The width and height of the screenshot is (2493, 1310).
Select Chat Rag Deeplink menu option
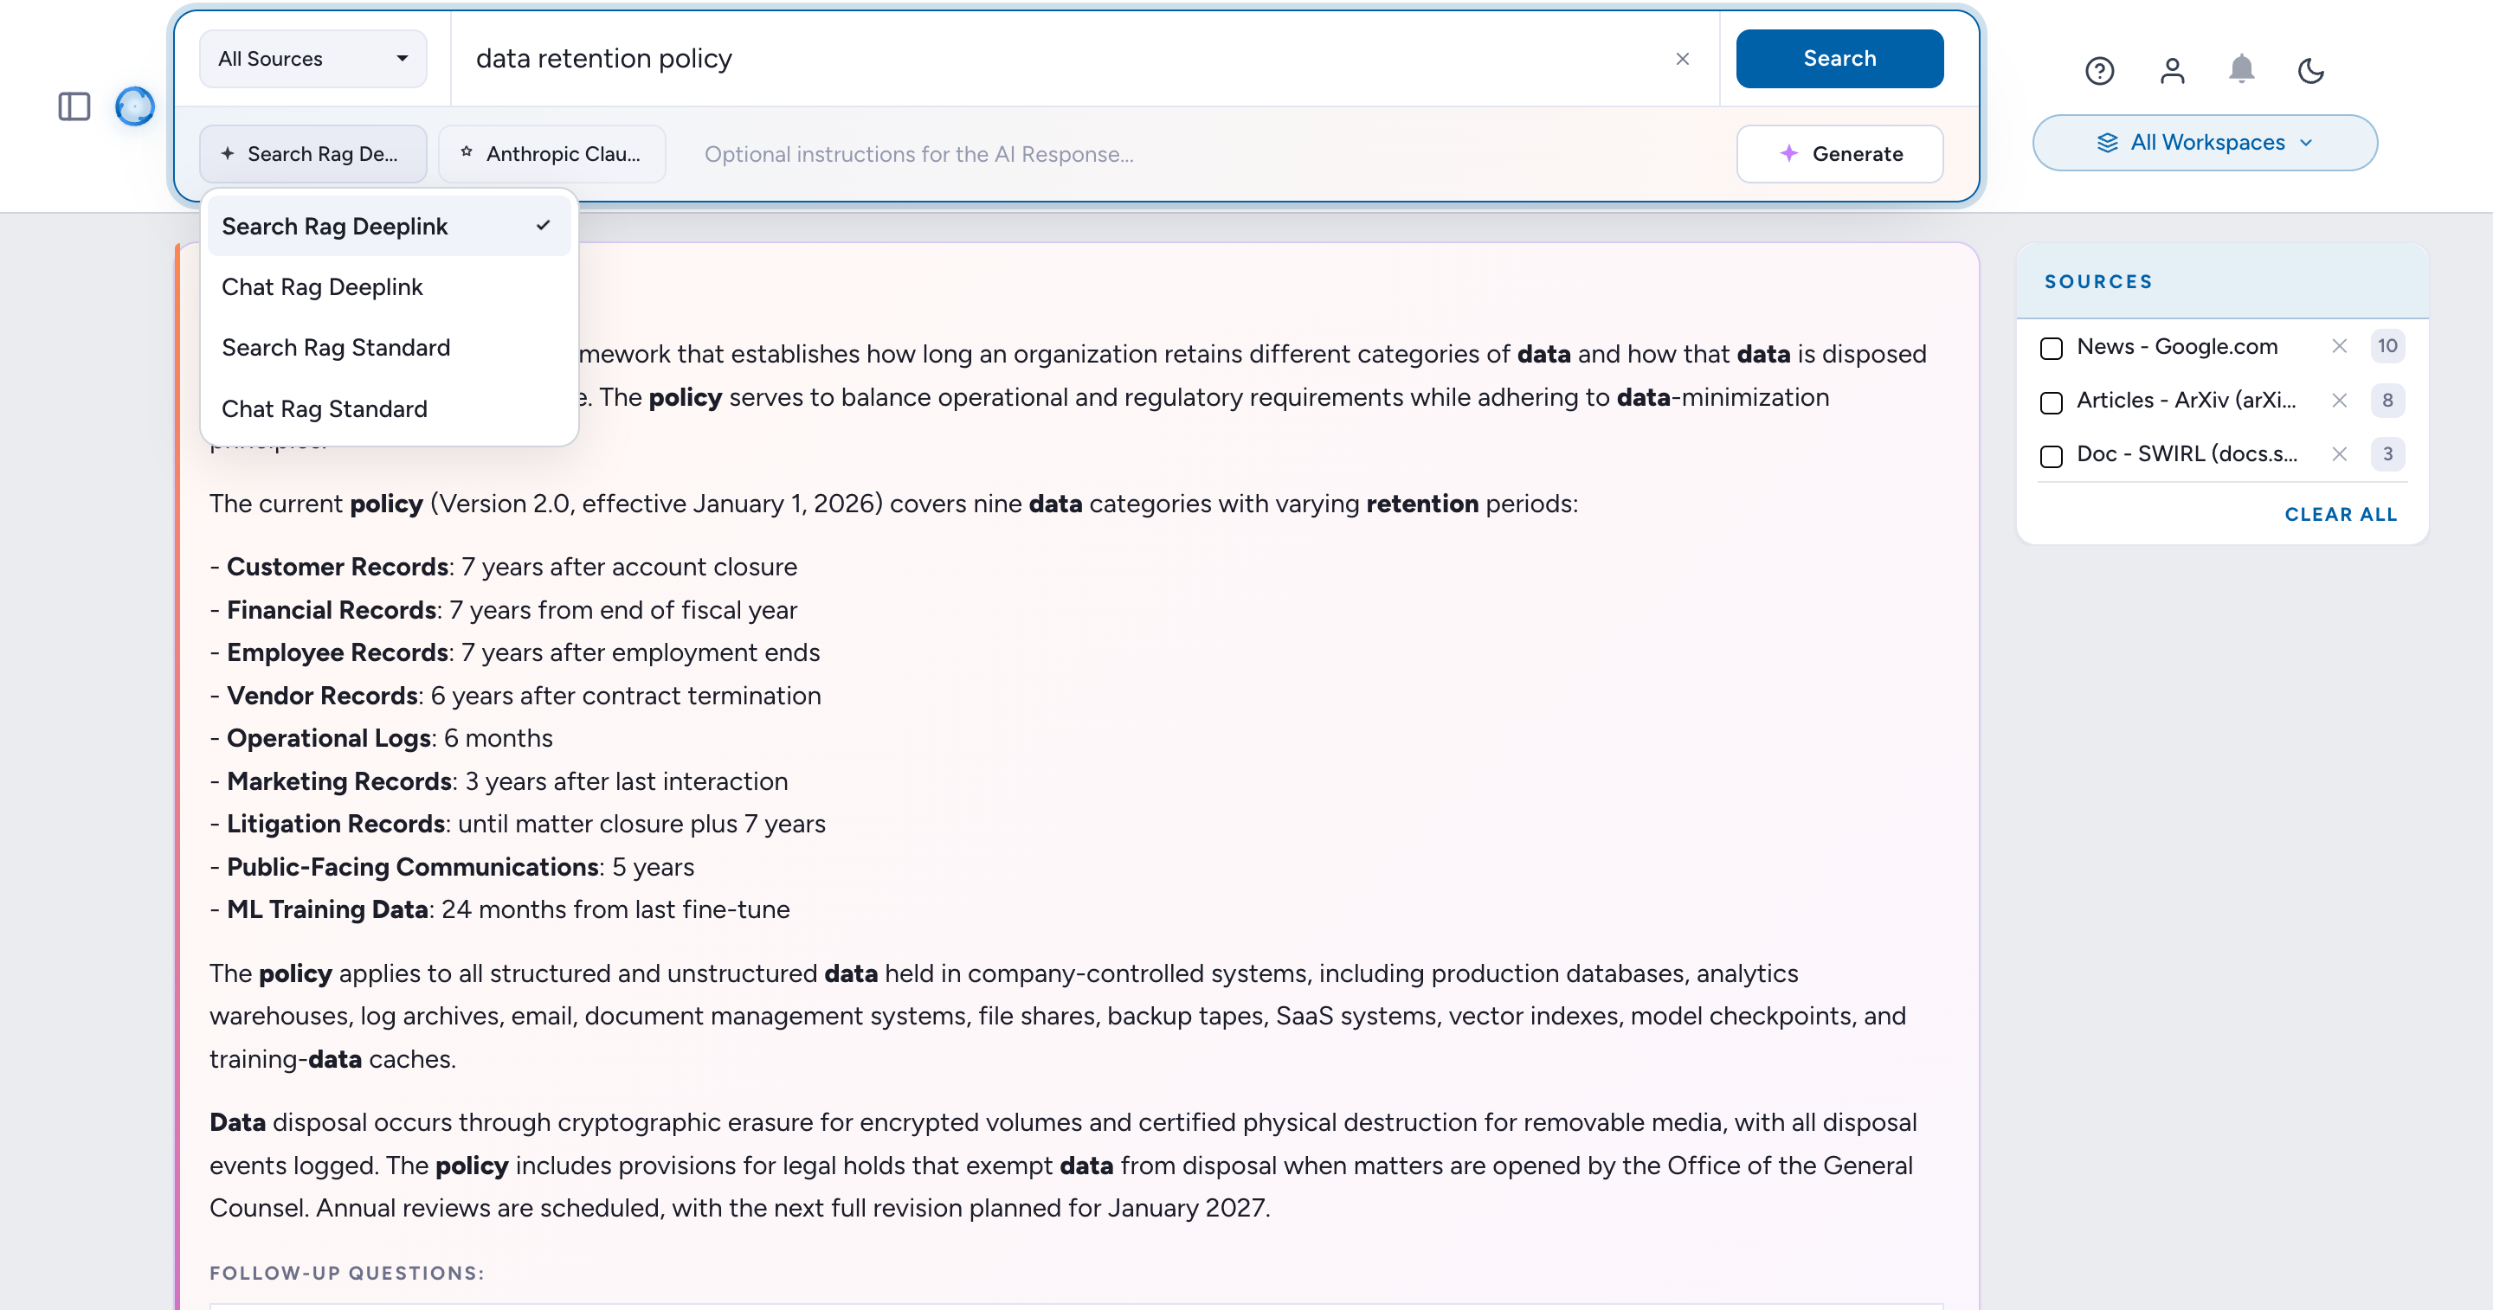[388, 287]
